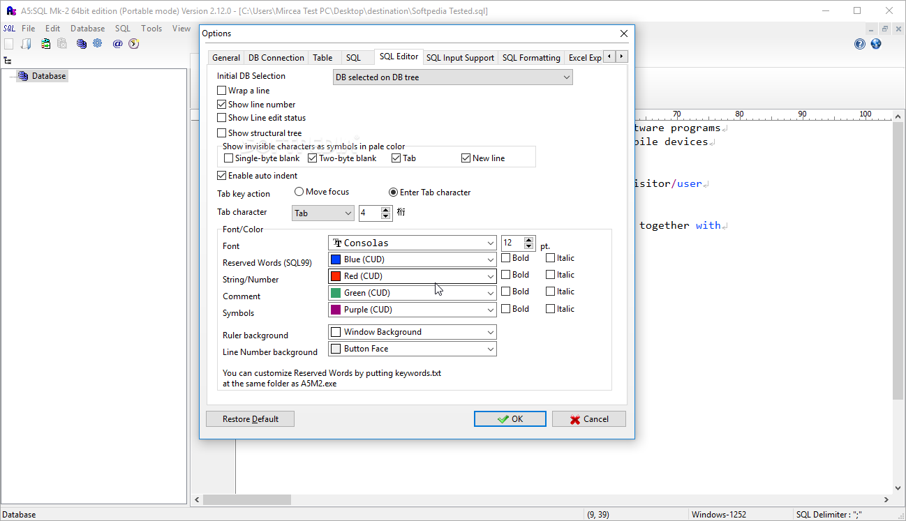Check Bold for Symbols

[506, 309]
